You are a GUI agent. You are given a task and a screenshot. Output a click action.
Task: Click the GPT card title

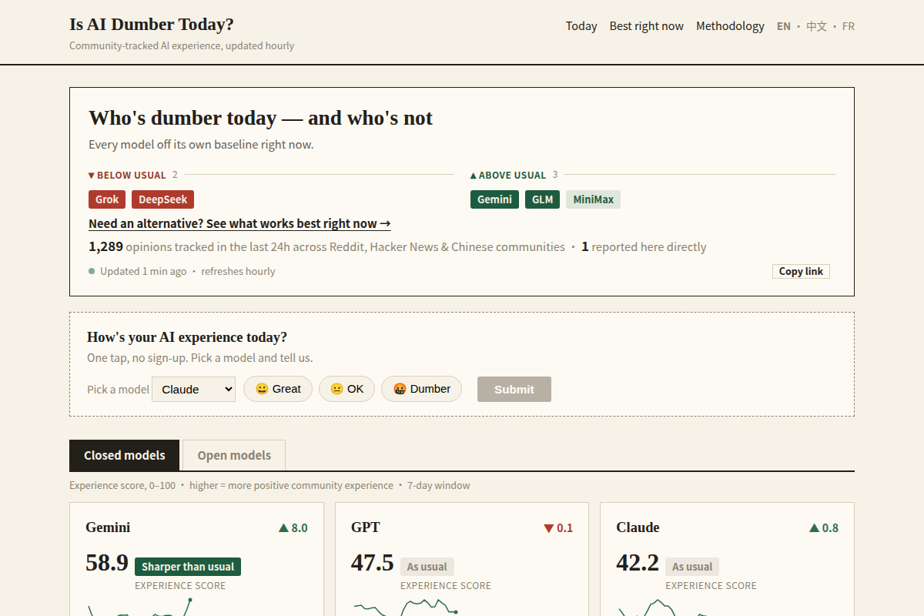(x=366, y=527)
